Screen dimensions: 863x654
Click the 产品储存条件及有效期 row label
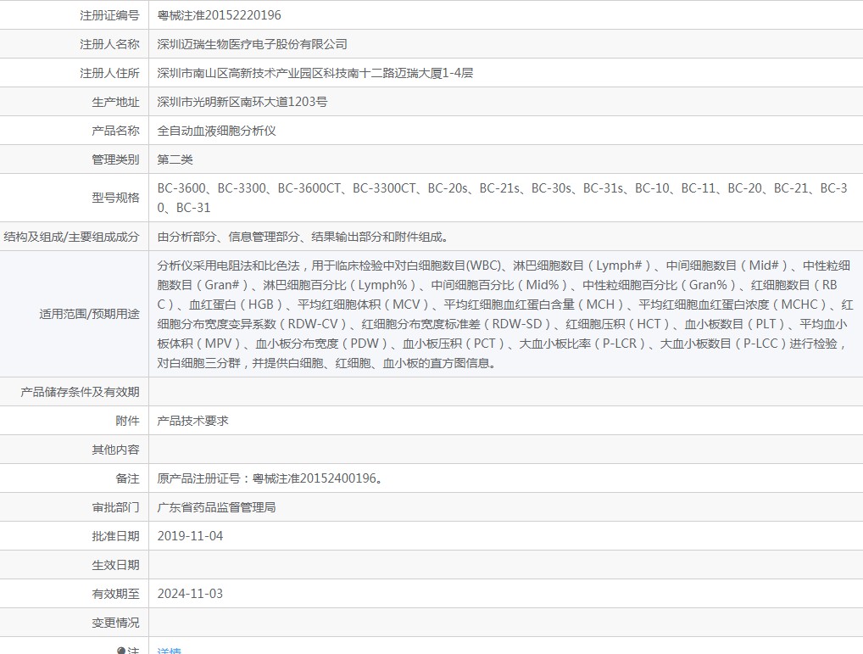[80, 392]
